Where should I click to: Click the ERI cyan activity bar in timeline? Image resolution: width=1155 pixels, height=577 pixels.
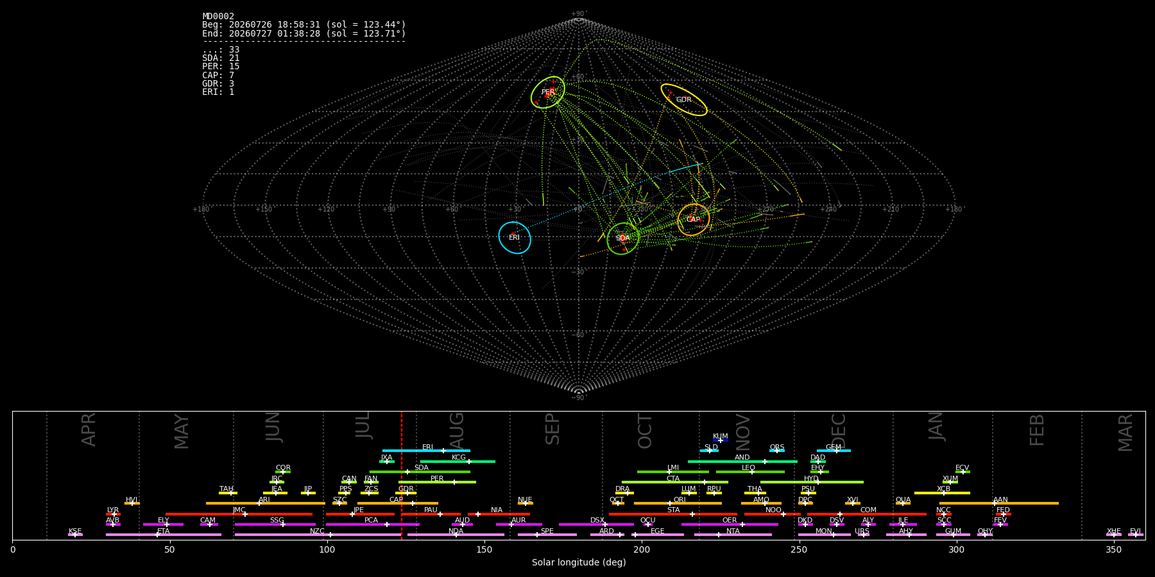click(426, 451)
